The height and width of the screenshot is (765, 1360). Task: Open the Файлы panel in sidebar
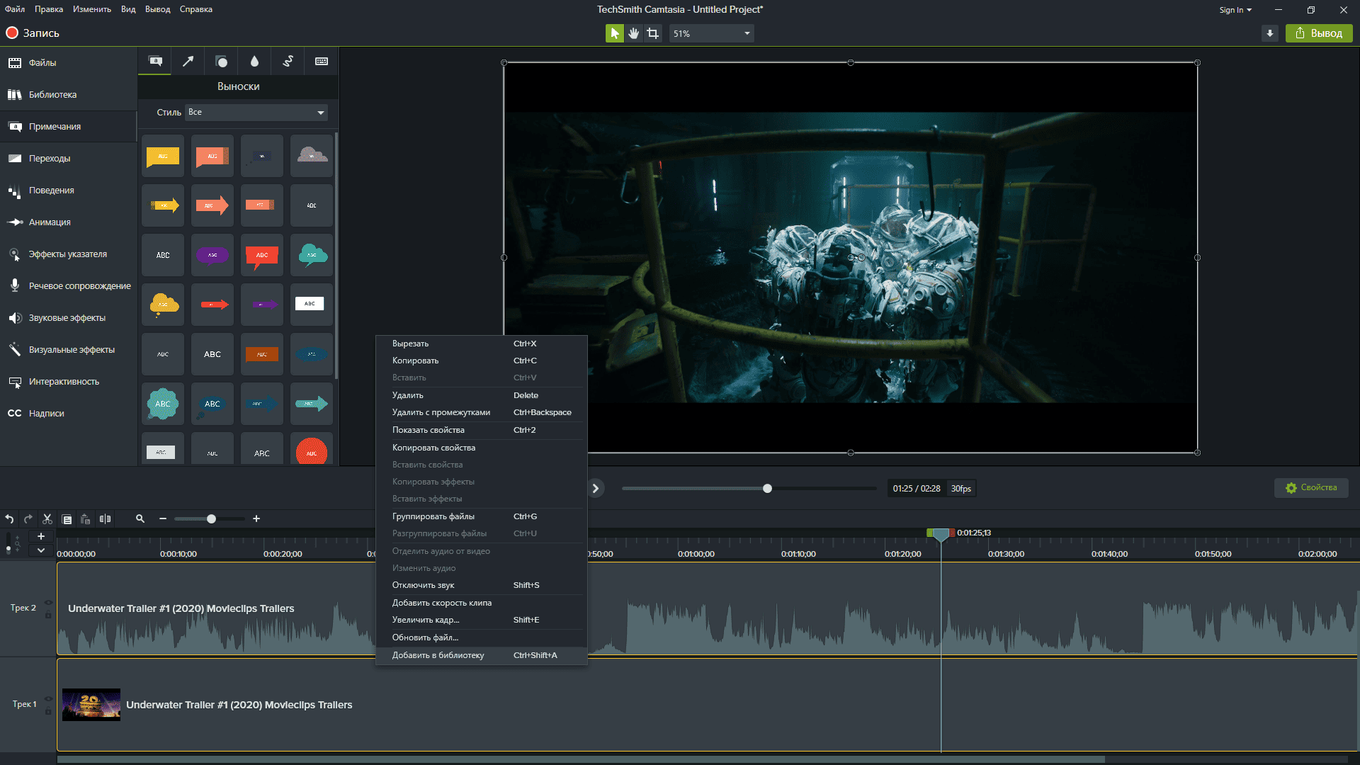69,63
